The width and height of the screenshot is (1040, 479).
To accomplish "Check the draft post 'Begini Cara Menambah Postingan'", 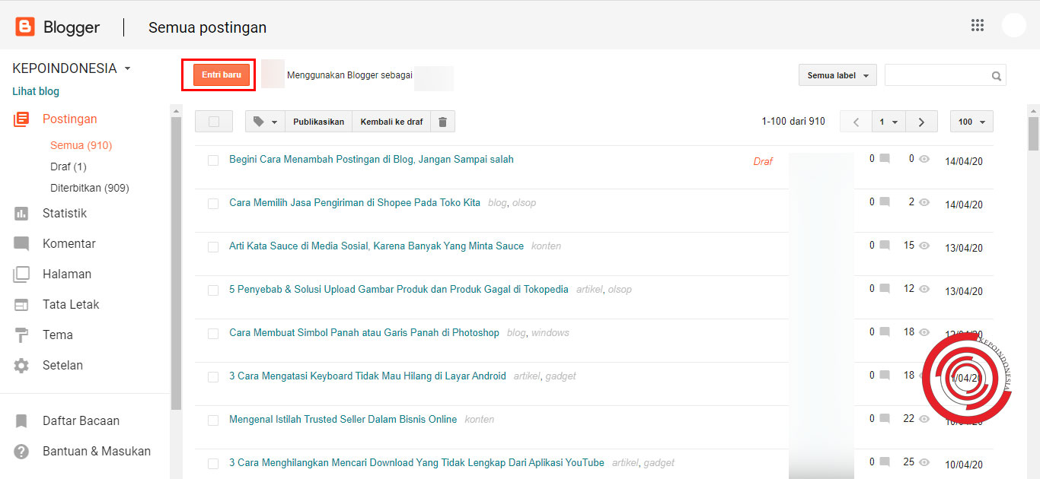I will point(213,159).
